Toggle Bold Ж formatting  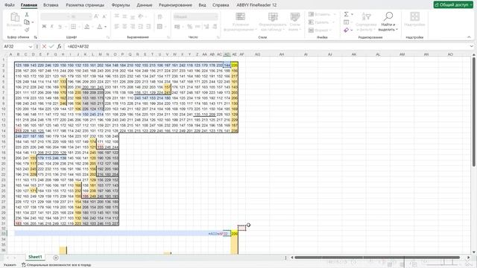click(44, 27)
